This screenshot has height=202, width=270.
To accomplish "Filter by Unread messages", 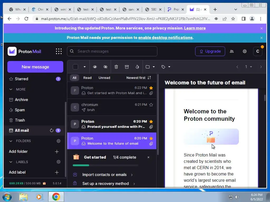I will click(x=104, y=78).
